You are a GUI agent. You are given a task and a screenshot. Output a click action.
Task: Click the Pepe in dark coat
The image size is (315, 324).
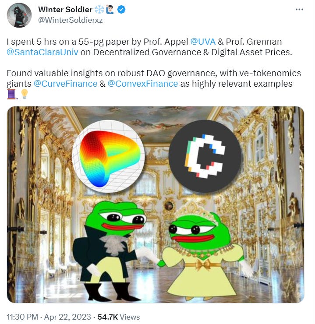click(110, 251)
